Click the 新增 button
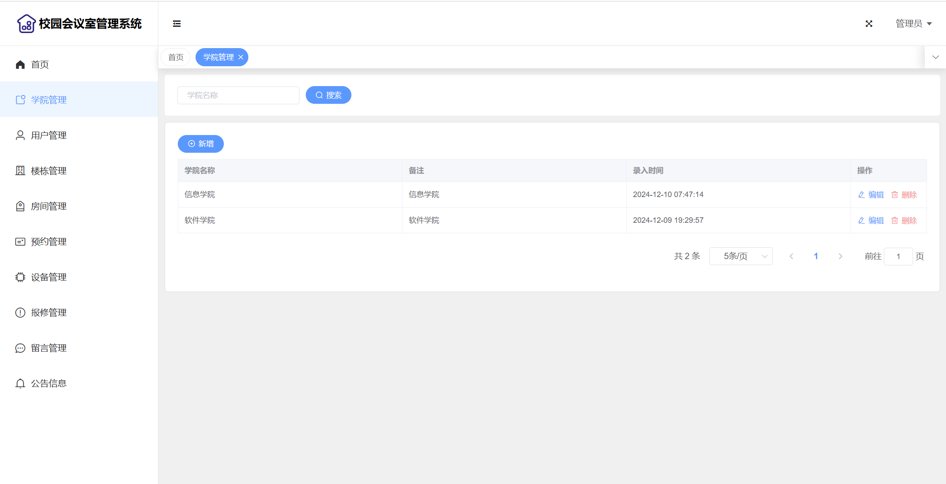 tap(201, 144)
